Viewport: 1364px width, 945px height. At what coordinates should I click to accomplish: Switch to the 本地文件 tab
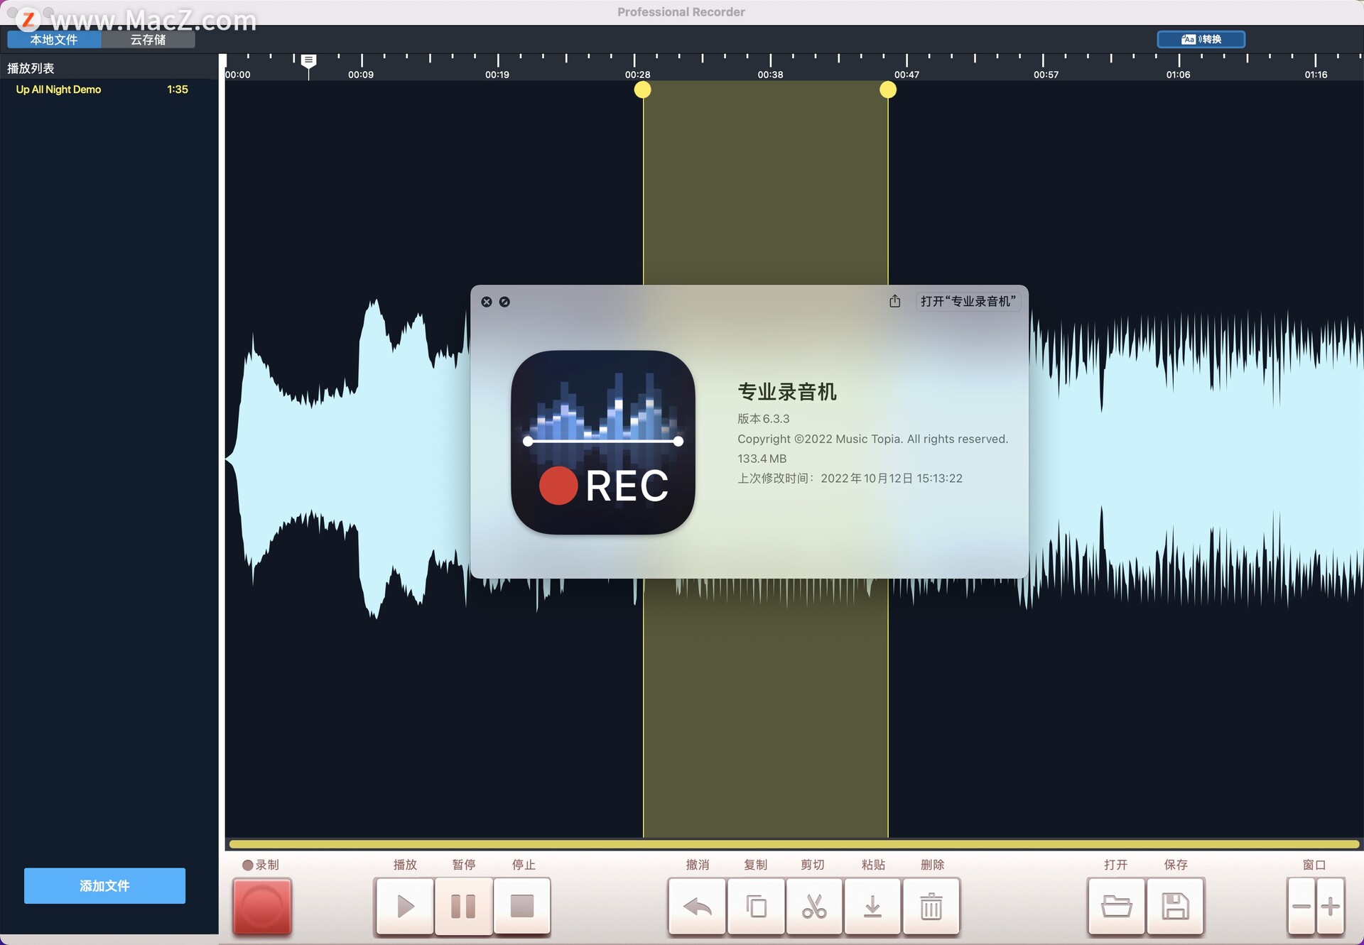click(53, 40)
